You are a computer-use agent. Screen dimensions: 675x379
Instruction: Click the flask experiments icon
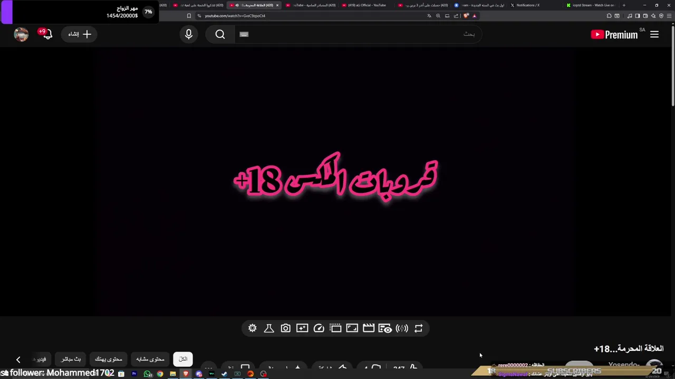point(269,328)
